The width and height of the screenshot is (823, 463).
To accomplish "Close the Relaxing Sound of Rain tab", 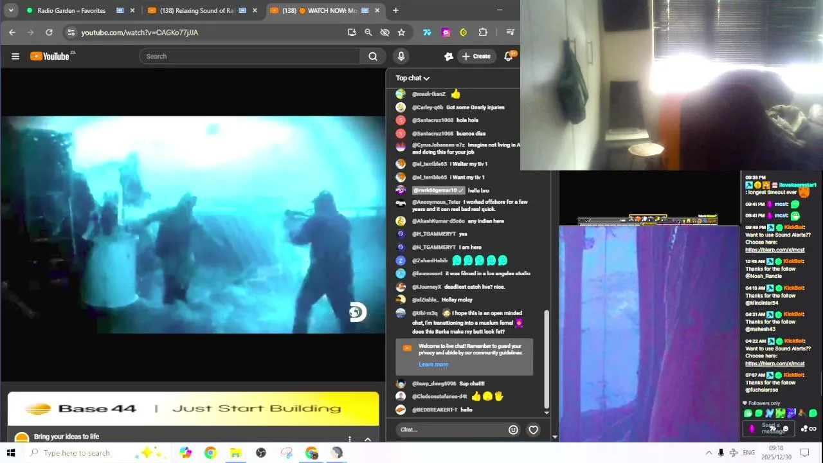I will click(255, 10).
